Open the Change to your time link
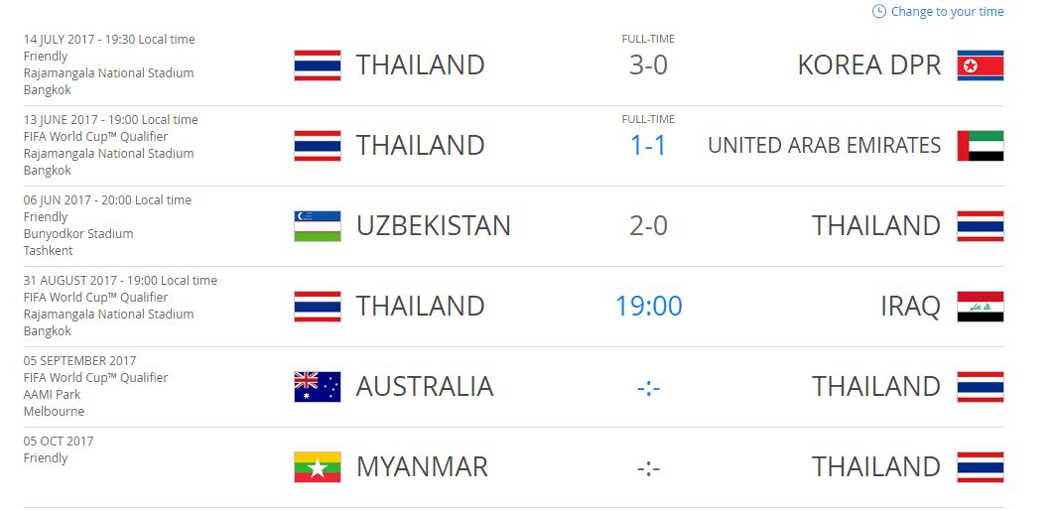The image size is (1056, 510). [x=947, y=12]
